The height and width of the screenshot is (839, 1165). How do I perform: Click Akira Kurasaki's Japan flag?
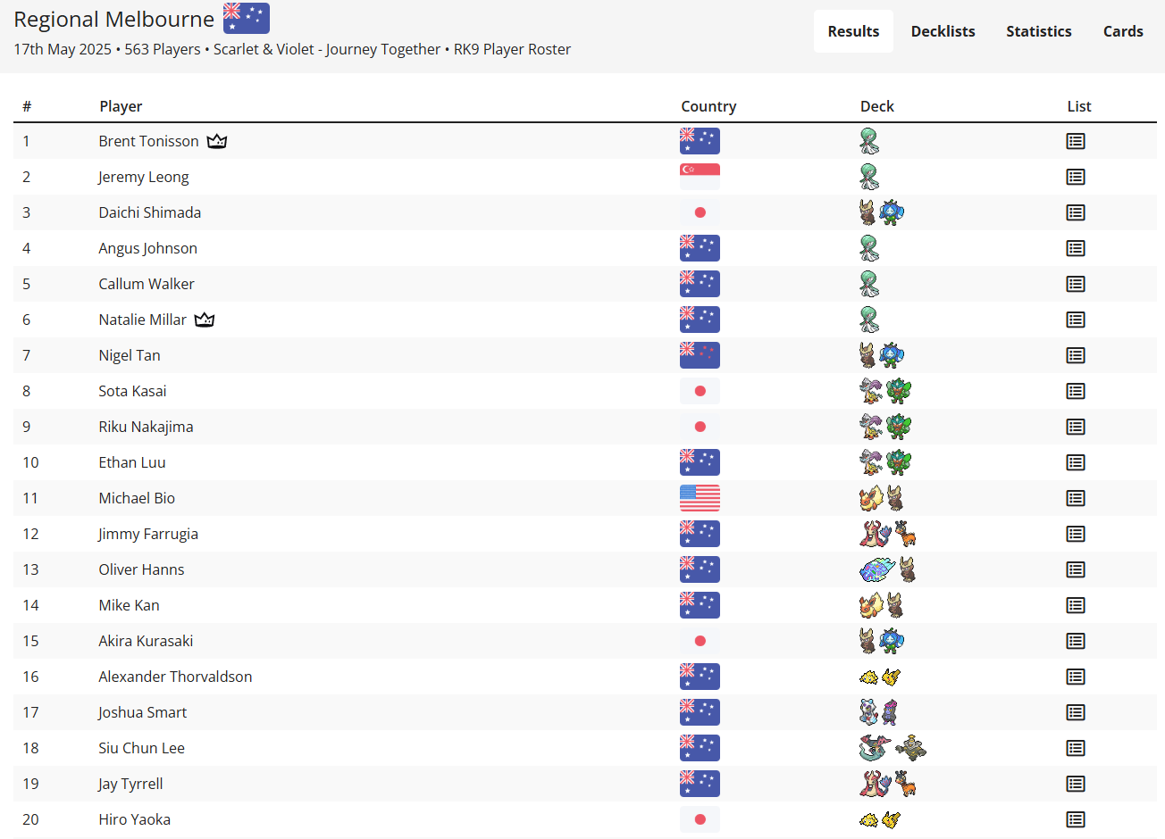[x=700, y=641]
